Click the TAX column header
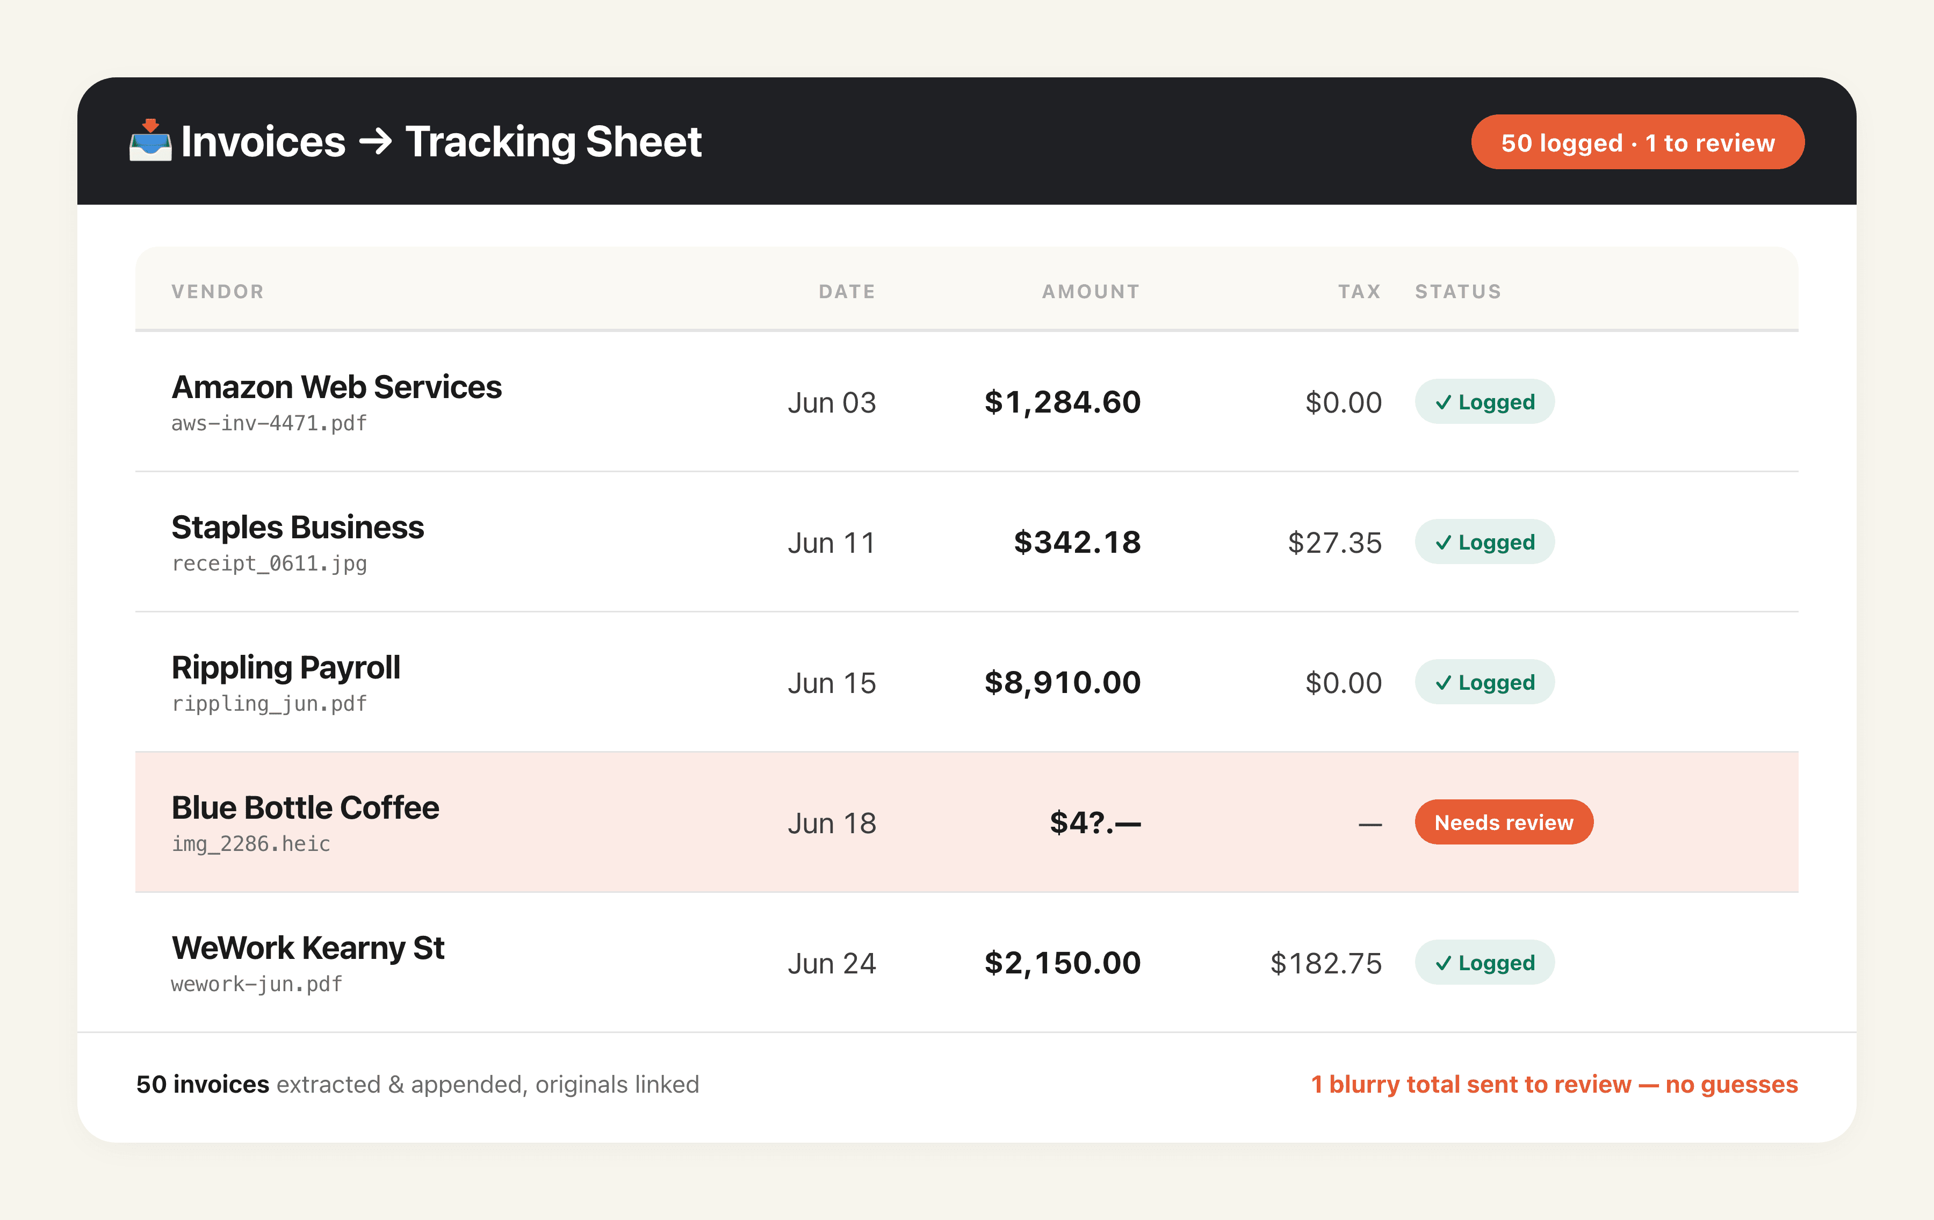 pyautogui.click(x=1360, y=292)
